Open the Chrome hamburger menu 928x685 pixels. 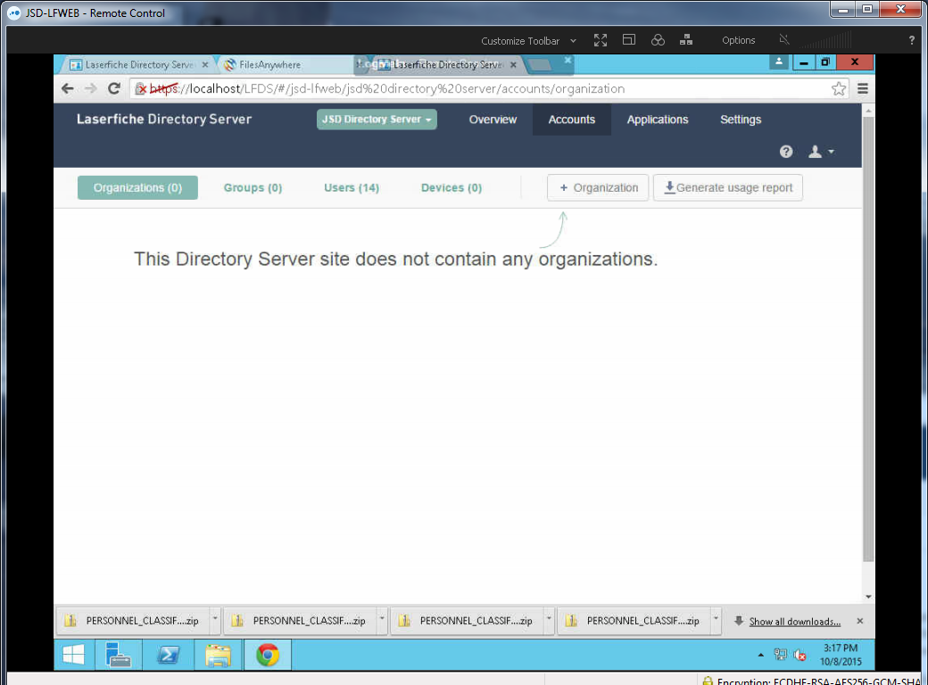point(862,88)
